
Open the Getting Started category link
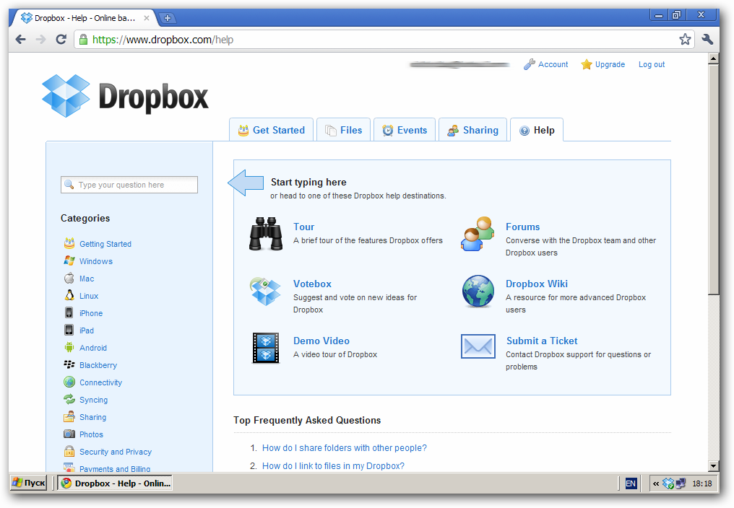pos(105,244)
